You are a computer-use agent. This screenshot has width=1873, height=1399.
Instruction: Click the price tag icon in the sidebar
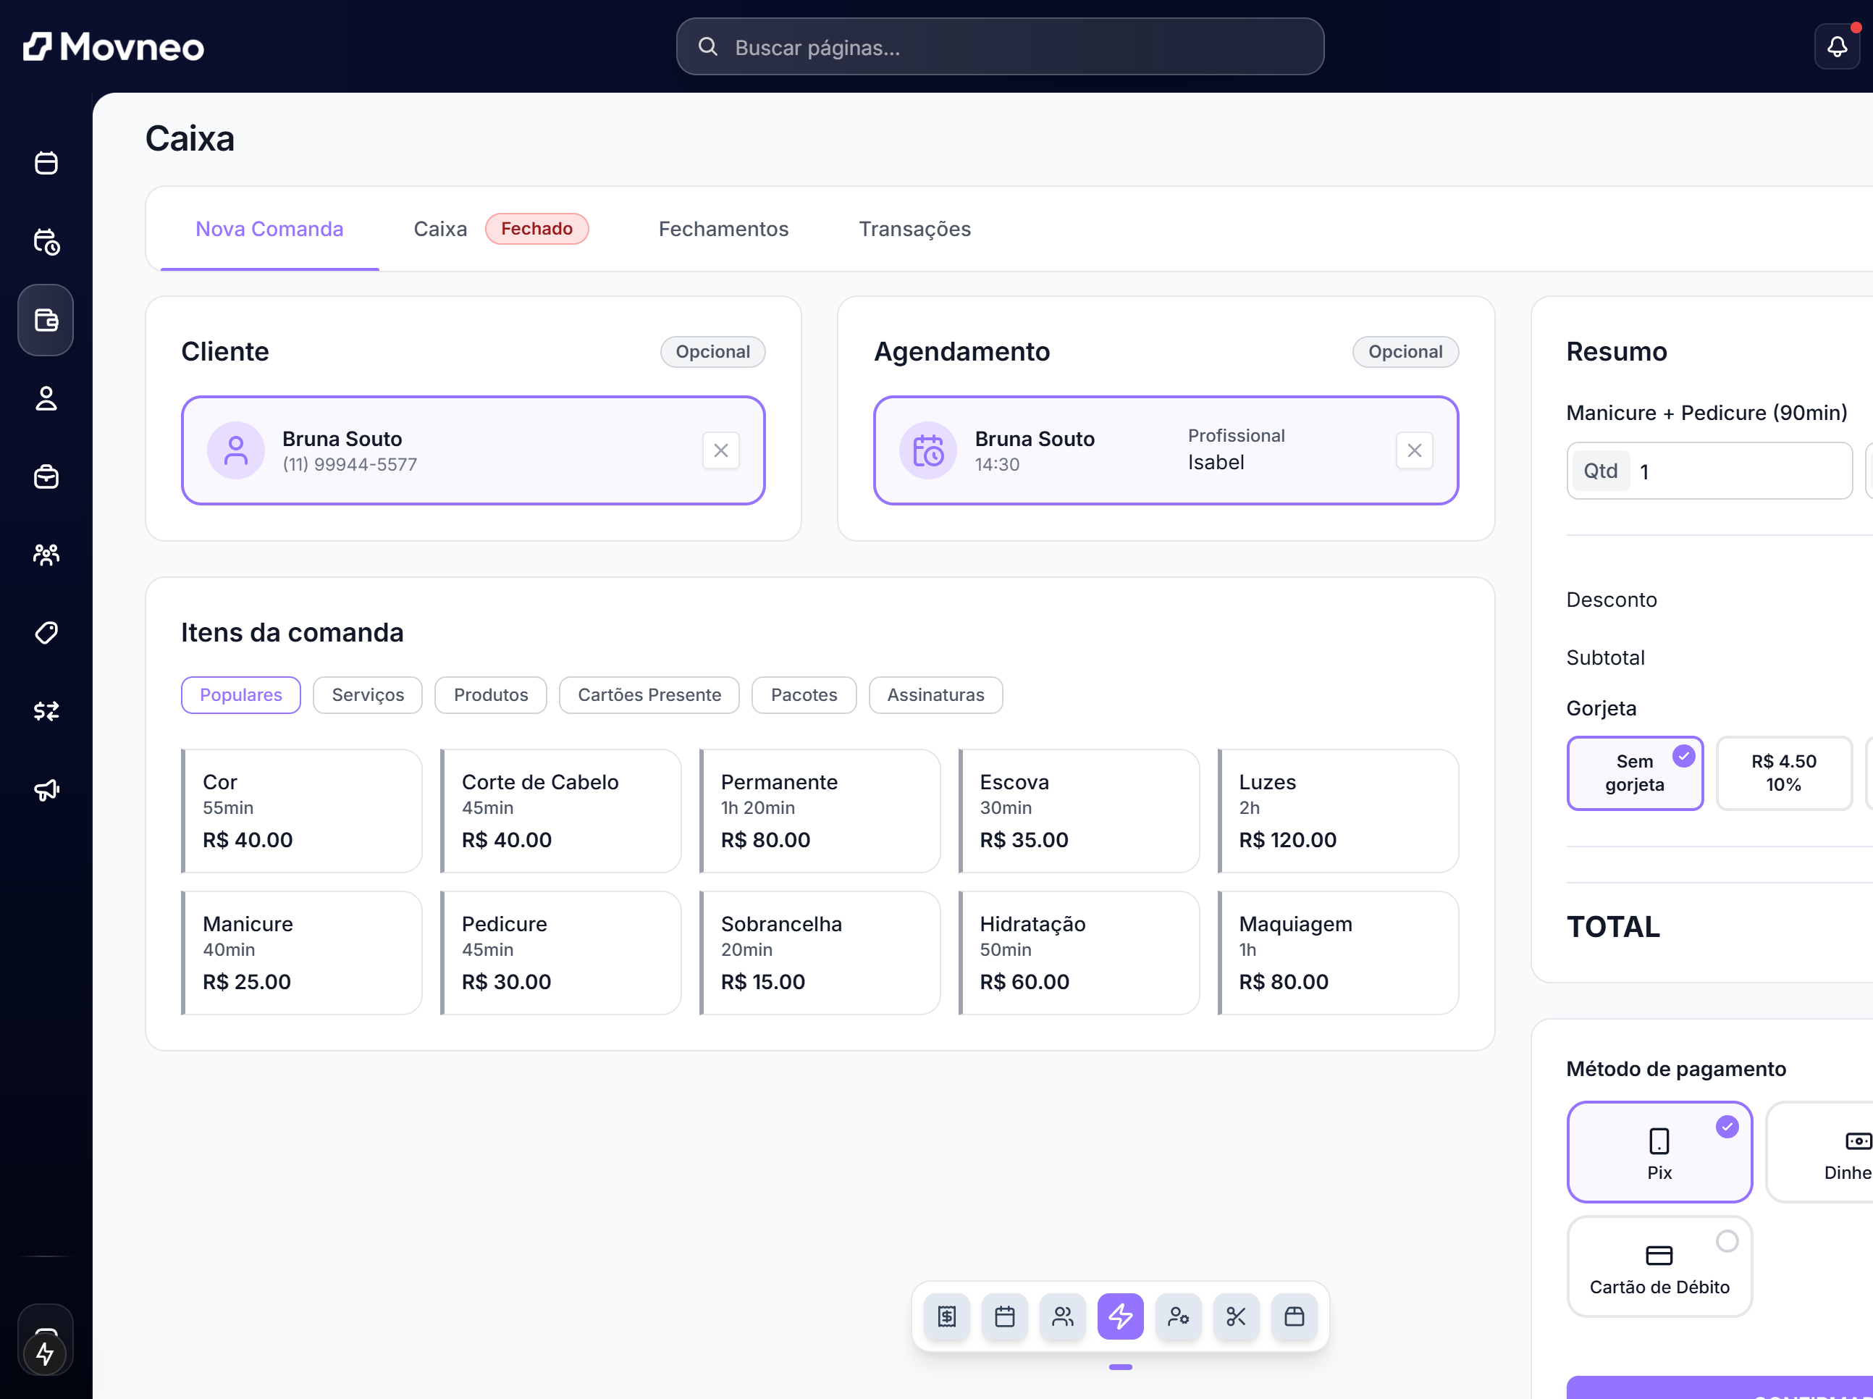point(46,633)
